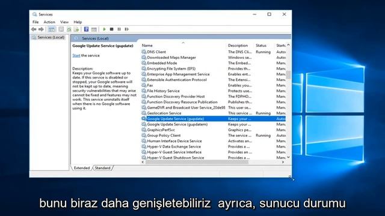
Task: Select Hyper-V Guest Shutdown Service row
Action: coord(213,158)
